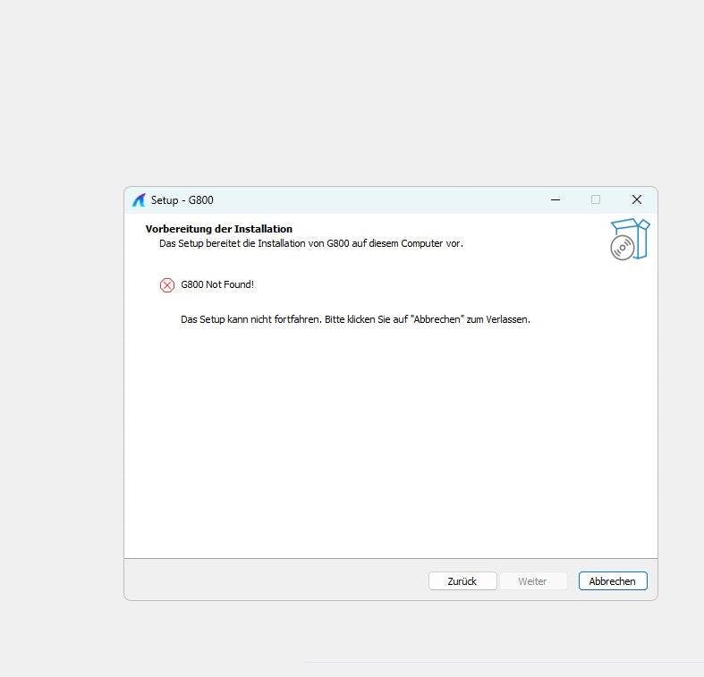The height and width of the screenshot is (677, 704).
Task: Click the empty title bar space before minimize
Action: [376, 200]
